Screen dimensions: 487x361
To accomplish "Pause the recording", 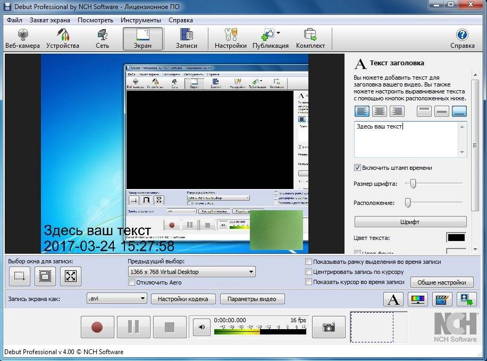I will (x=133, y=327).
